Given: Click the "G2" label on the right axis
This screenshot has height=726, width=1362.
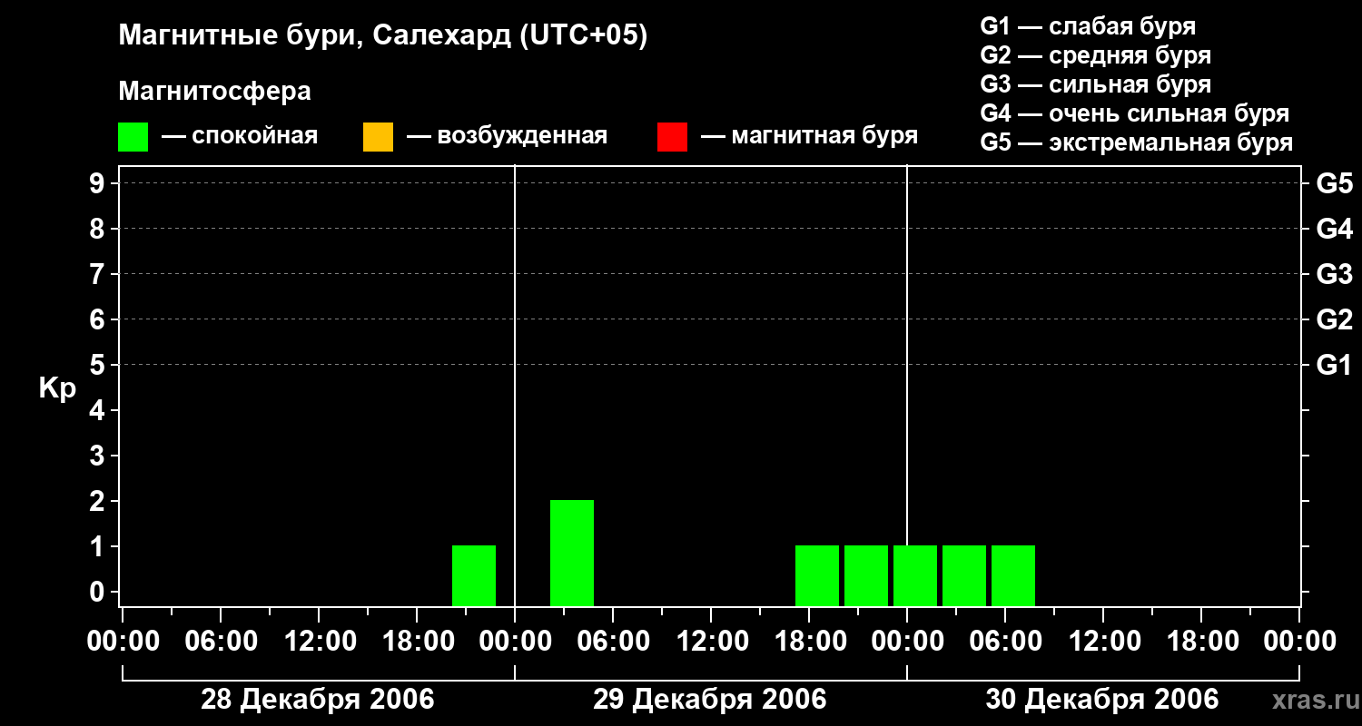Looking at the screenshot, I should tap(1335, 319).
